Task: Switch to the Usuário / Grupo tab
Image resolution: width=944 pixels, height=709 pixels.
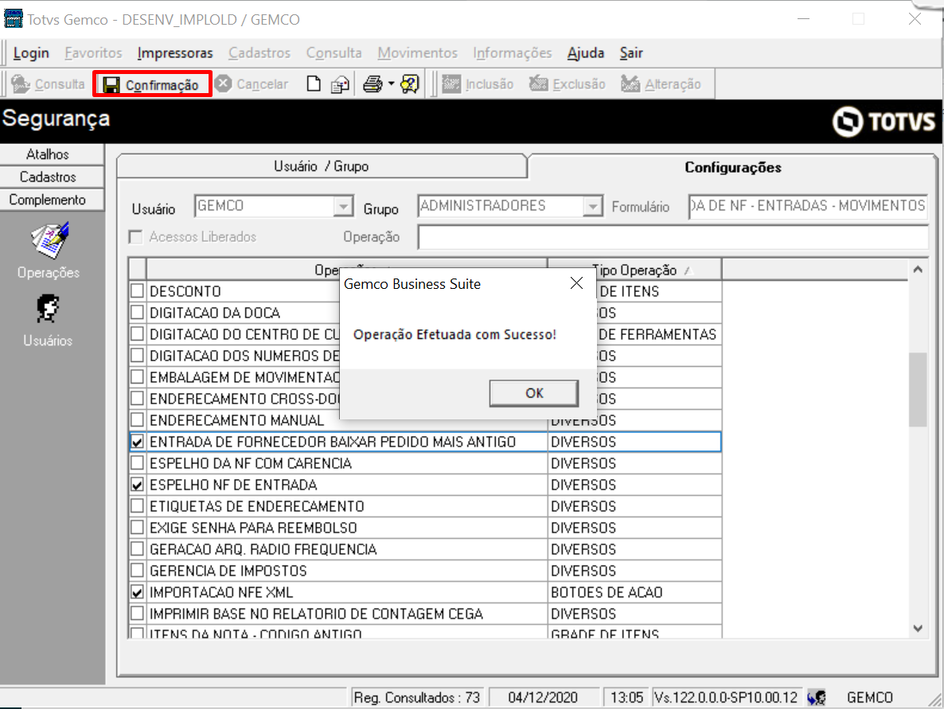Action: click(x=322, y=166)
